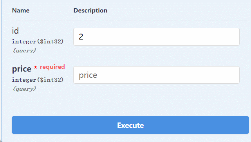Click the right end of the id field

236,37
